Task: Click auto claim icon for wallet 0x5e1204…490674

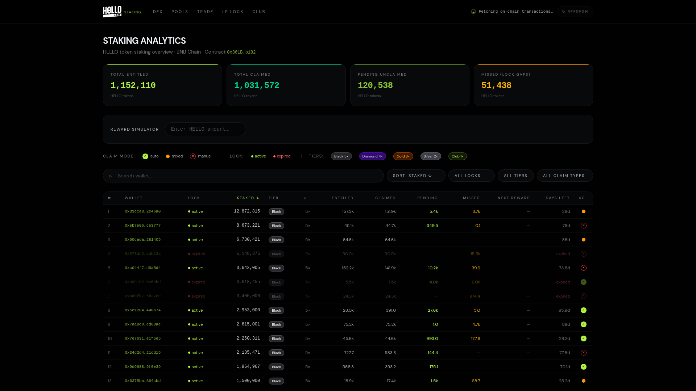Action: point(584,310)
